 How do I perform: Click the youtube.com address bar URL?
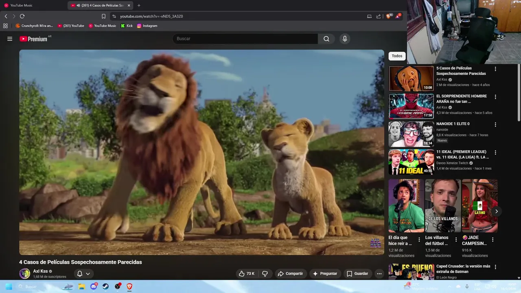[151, 16]
